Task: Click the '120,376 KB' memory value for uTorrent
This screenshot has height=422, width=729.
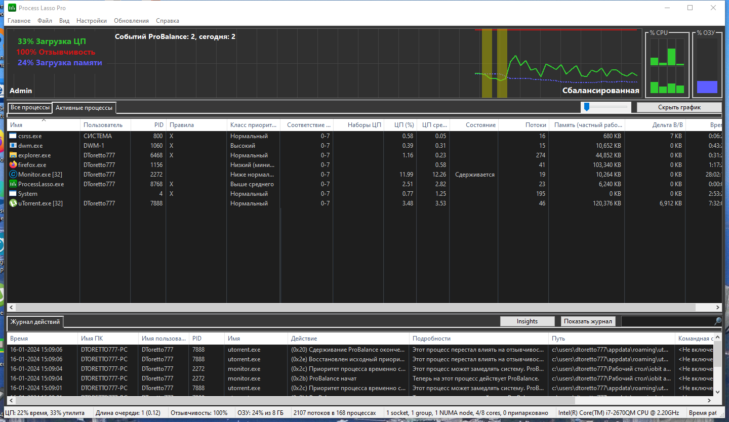Action: 603,203
